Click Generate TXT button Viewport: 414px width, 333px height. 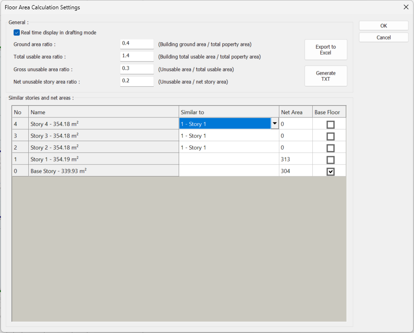tap(325, 76)
